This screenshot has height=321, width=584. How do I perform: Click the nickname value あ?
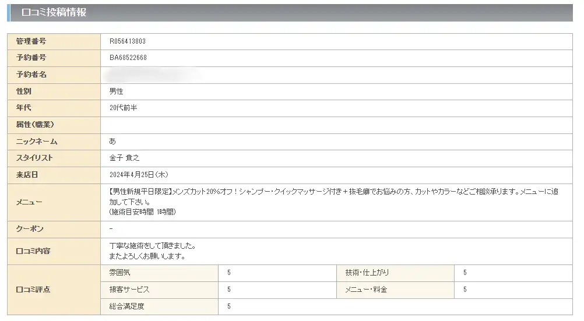[x=112, y=141]
